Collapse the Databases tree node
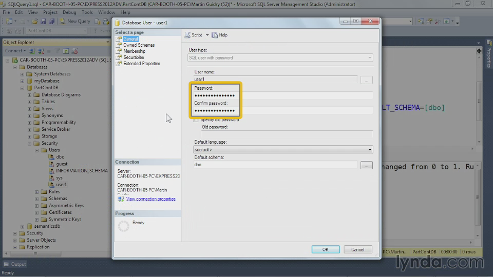 [15, 67]
